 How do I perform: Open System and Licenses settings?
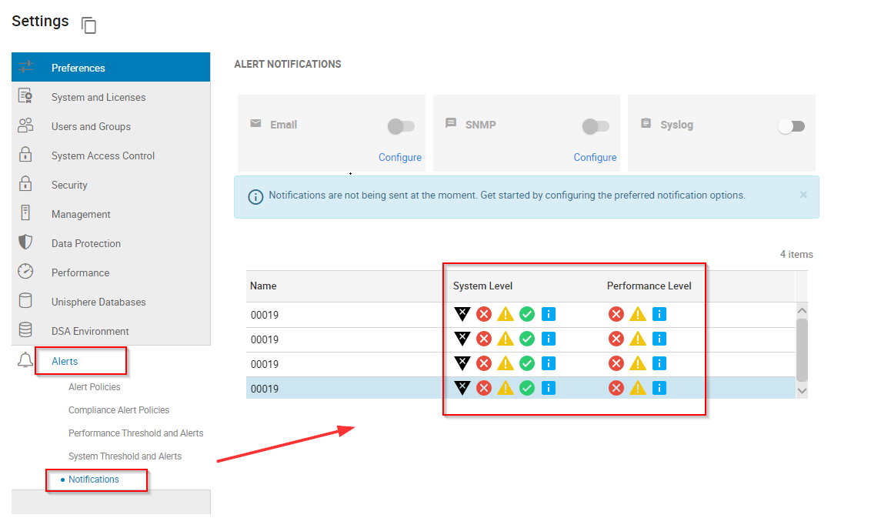pos(111,97)
